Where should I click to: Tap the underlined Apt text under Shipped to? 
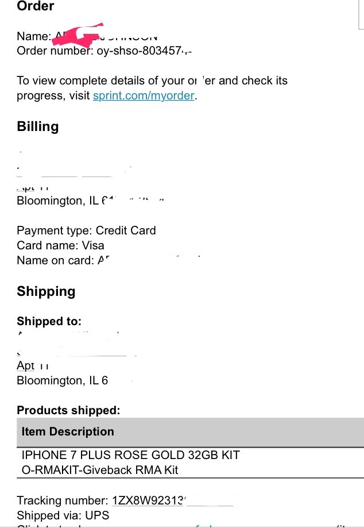click(26, 365)
